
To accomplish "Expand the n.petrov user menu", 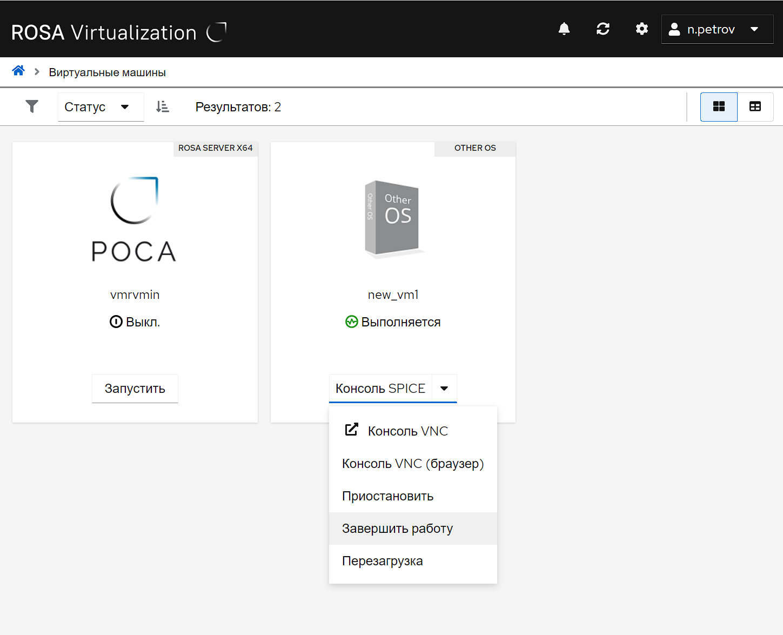I will (x=717, y=29).
